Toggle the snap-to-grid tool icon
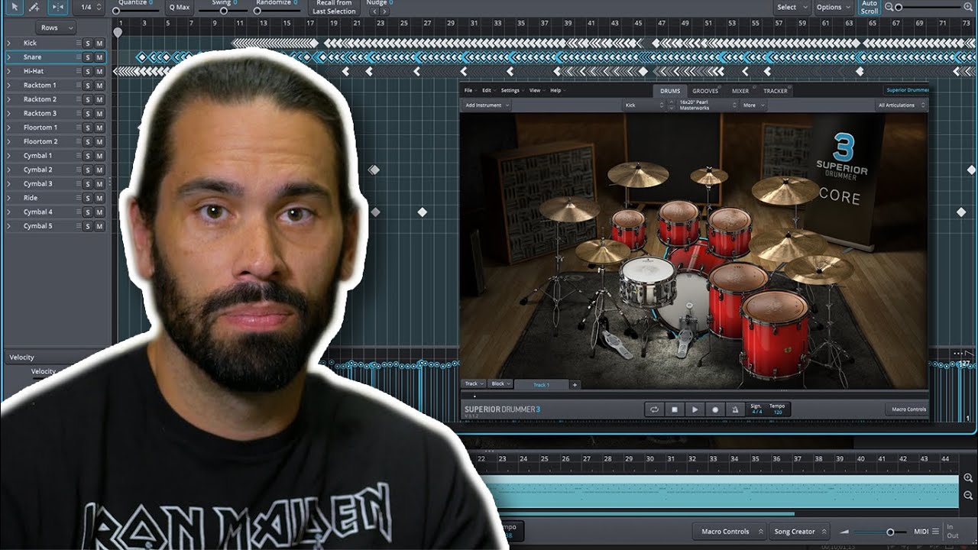978x550 pixels. click(x=58, y=7)
